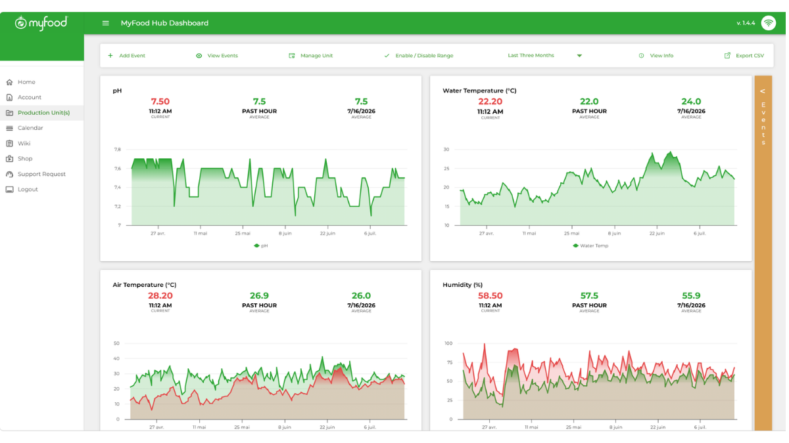Click the myfood logo
The height and width of the screenshot is (443, 789).
pyautogui.click(x=41, y=24)
